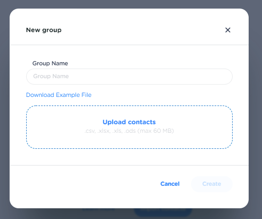The image size is (262, 219).
Task: Dismiss dialog by clicking the dimmed backdrop
Action: pos(4,107)
